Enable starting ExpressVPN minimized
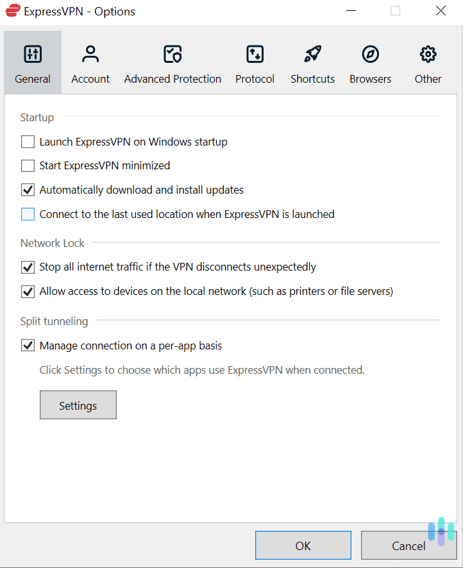Image resolution: width=463 pixels, height=568 pixels. point(28,165)
